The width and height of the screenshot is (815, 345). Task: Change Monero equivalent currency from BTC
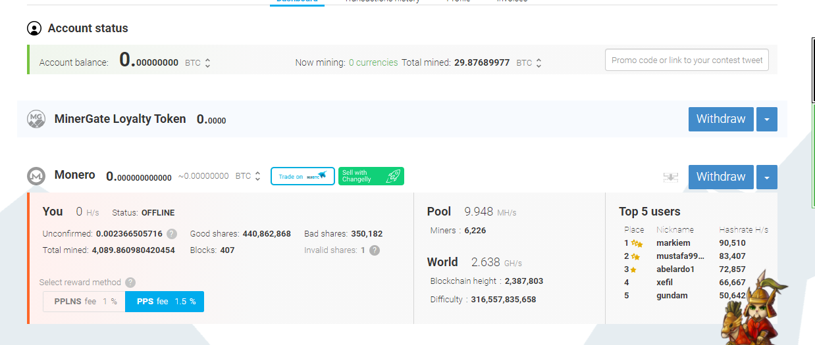(248, 176)
